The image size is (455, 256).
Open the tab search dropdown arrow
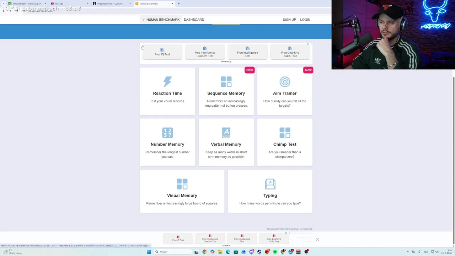pos(4,4)
